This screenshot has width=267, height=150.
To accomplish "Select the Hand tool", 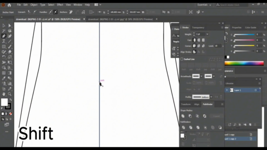I will point(4,94).
